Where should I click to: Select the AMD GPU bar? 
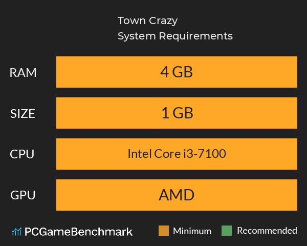tap(177, 195)
